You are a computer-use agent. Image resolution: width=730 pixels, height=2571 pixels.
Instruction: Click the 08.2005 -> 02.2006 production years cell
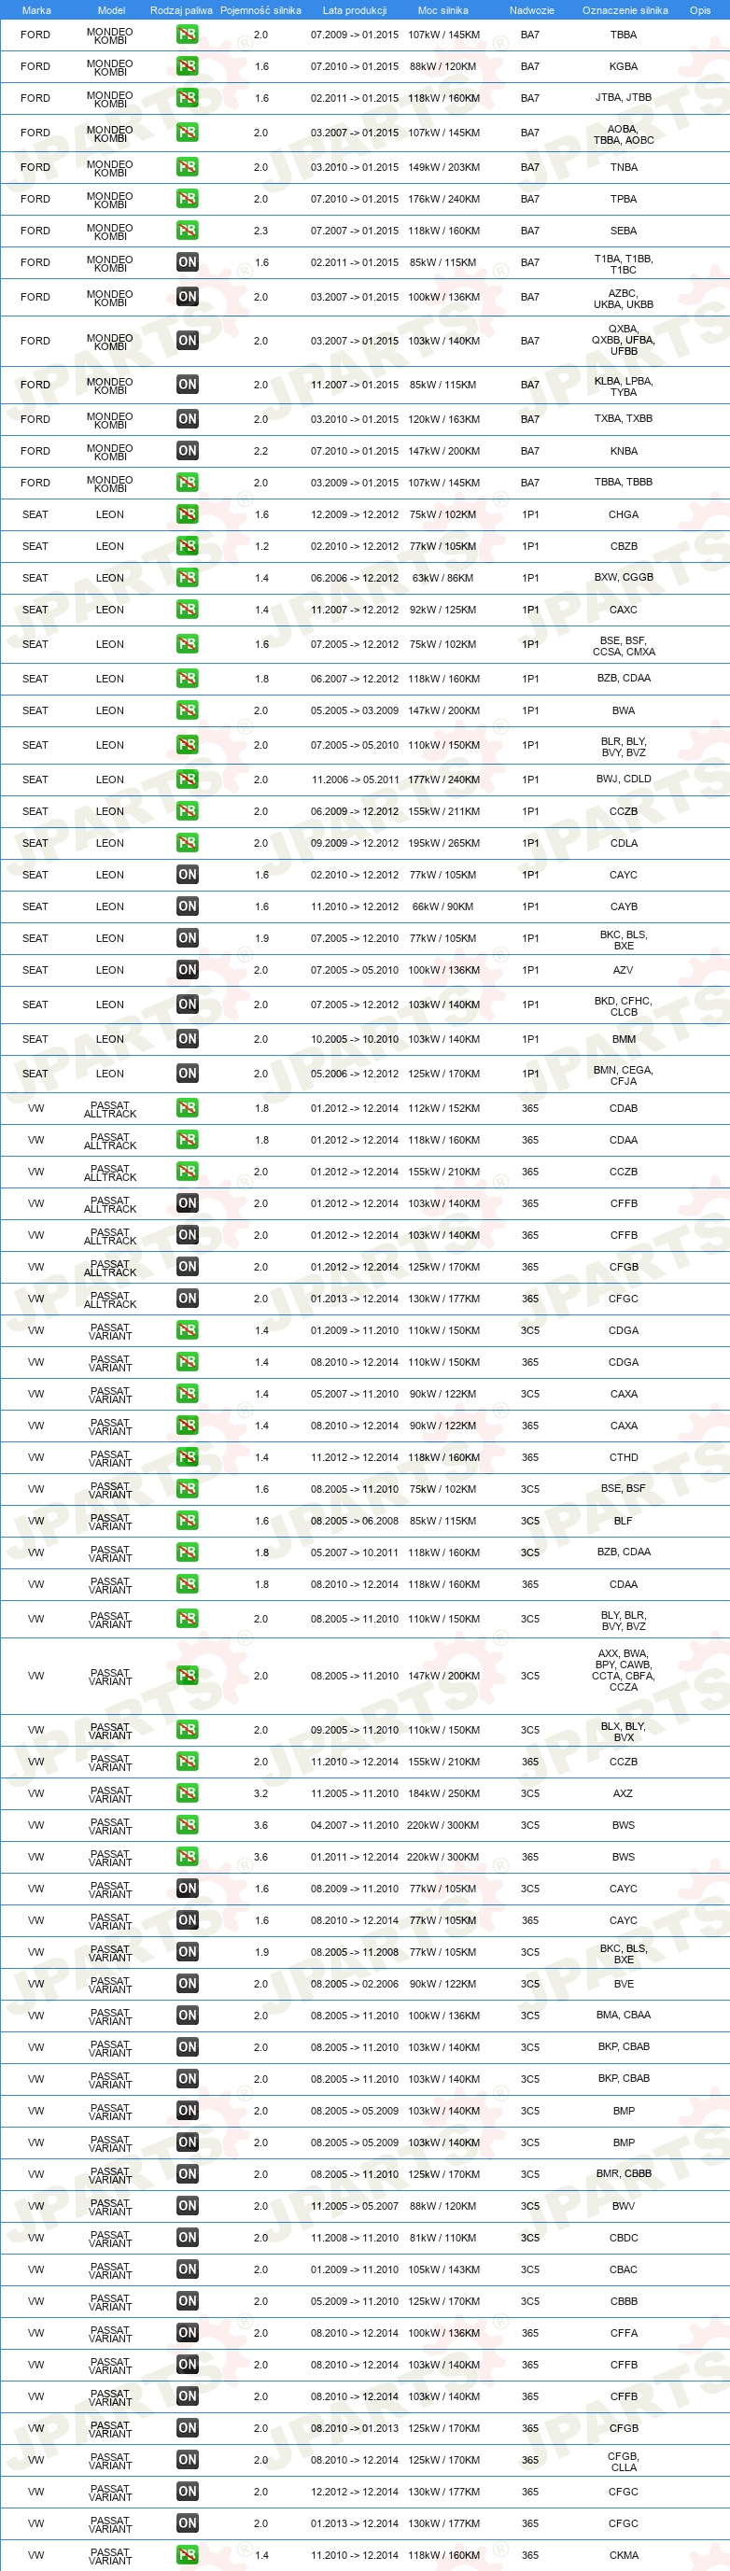click(x=355, y=1984)
